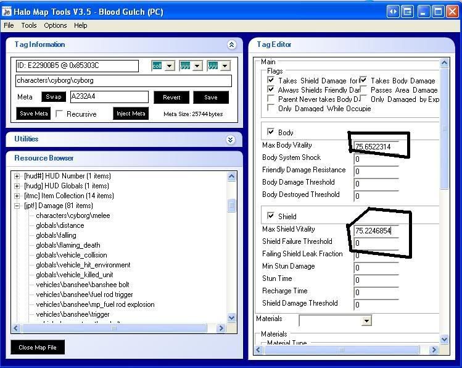Toggle Parent Never takes Body Damage checkbox
The width and height of the screenshot is (462, 368).
[x=271, y=99]
